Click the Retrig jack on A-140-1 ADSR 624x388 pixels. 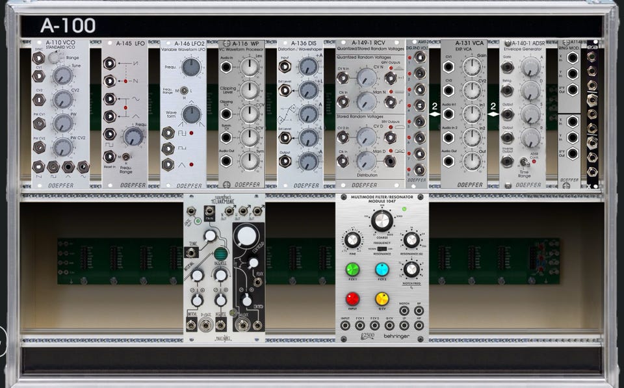tap(506, 91)
